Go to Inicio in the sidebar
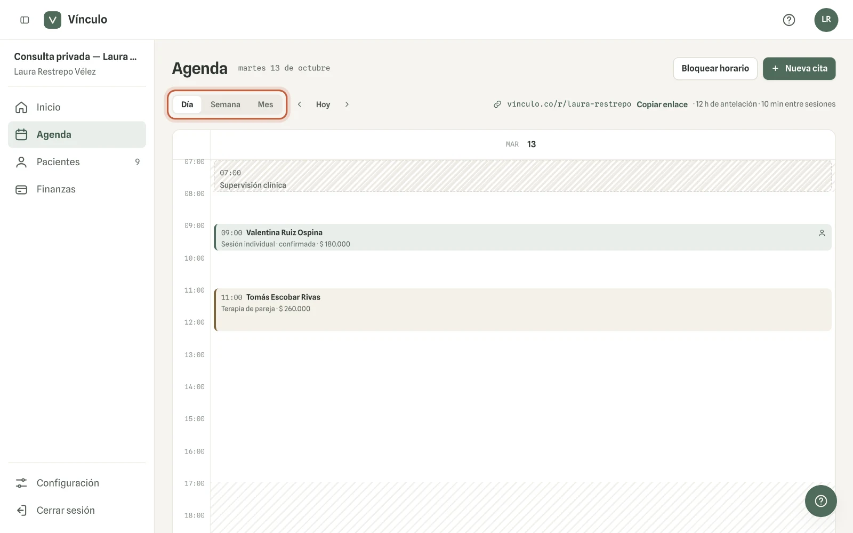 [x=77, y=107]
